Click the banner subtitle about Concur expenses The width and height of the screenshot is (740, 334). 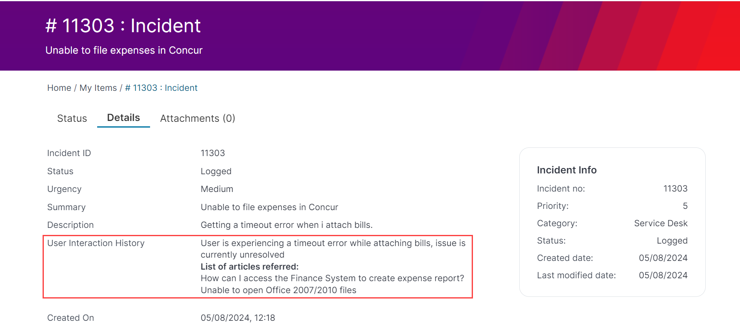(124, 50)
